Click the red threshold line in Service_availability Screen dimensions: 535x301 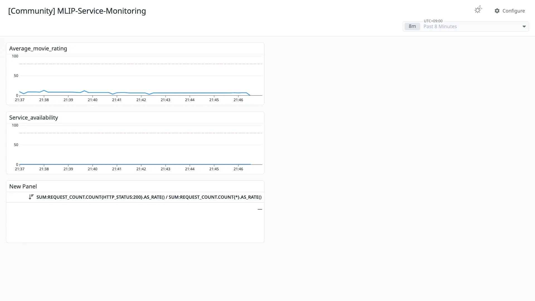pyautogui.click(x=141, y=133)
